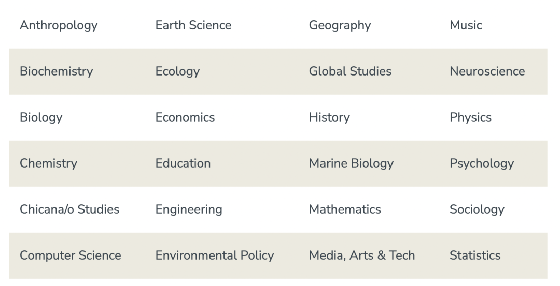Open the History subject

click(329, 117)
